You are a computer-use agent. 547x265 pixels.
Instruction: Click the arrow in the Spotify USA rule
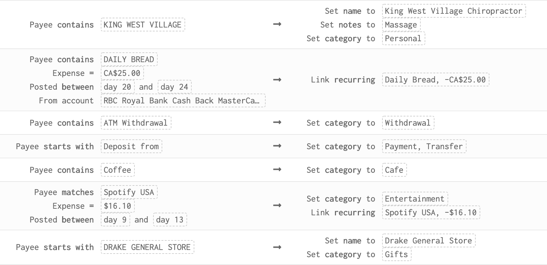pyautogui.click(x=277, y=205)
